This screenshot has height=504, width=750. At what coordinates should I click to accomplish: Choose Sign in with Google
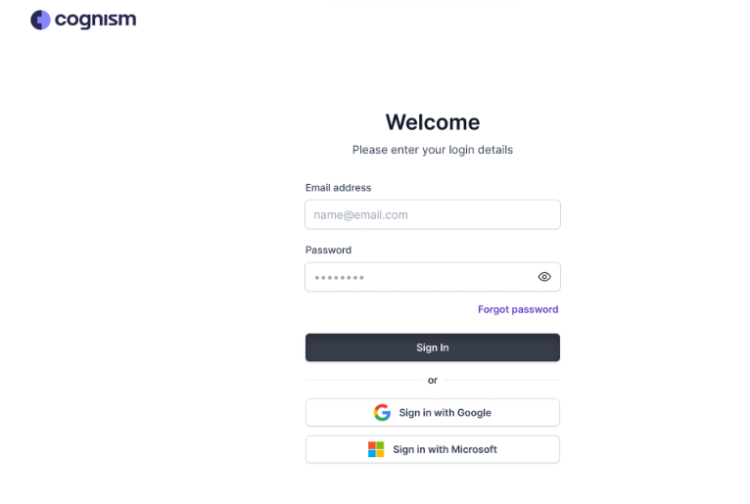pos(433,412)
